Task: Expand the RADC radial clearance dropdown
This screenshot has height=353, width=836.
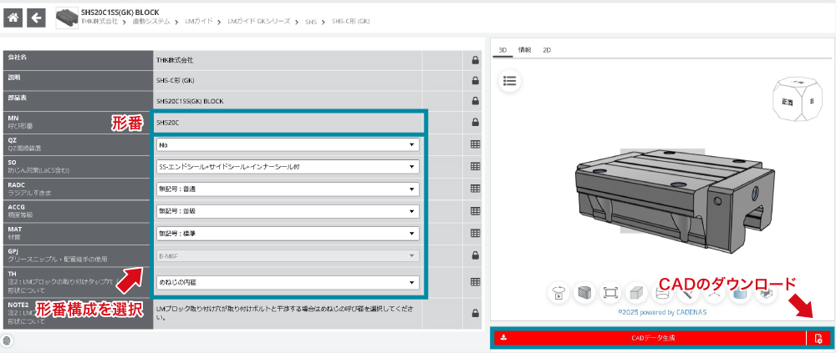Action: (x=287, y=189)
